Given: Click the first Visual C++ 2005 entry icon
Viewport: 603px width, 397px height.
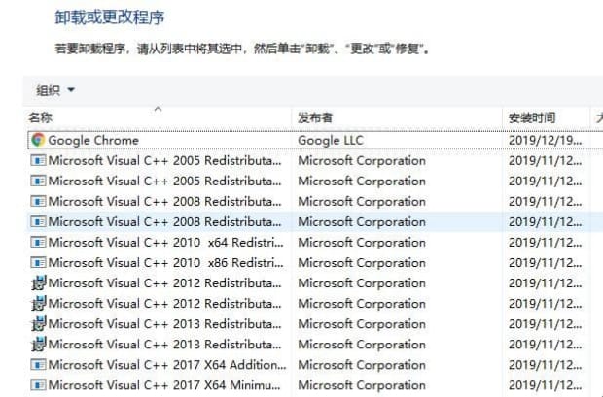Looking at the screenshot, I should pos(38,161).
